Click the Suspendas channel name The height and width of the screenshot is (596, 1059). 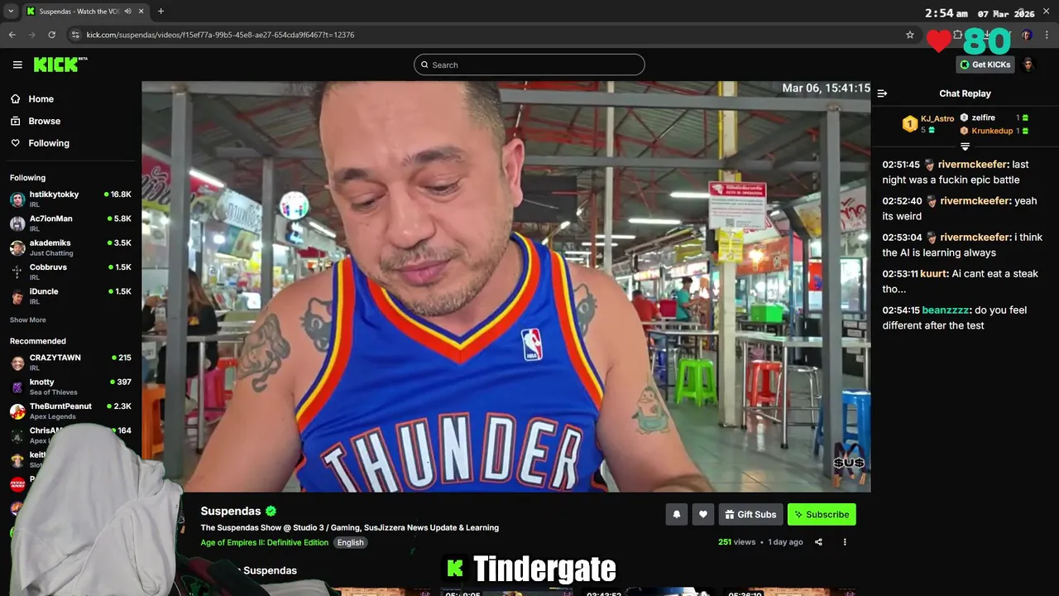click(x=231, y=511)
